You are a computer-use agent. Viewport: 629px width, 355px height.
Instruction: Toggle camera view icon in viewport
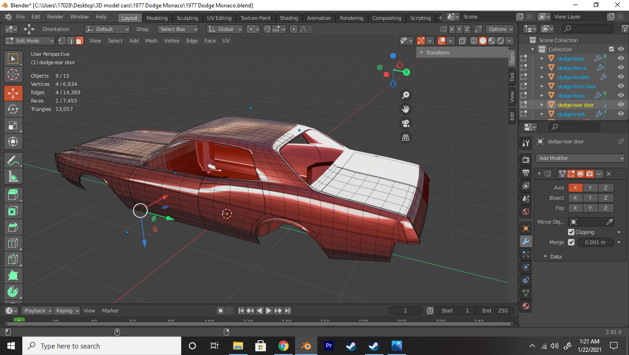(406, 123)
